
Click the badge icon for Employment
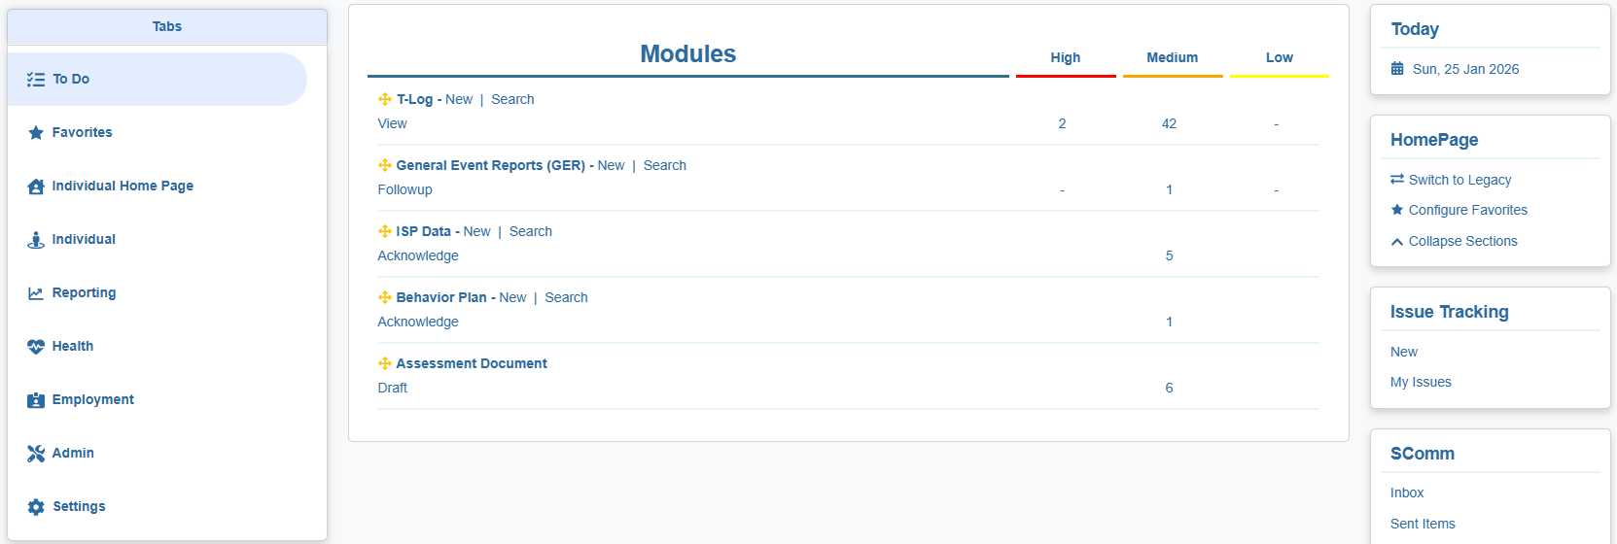tap(36, 400)
